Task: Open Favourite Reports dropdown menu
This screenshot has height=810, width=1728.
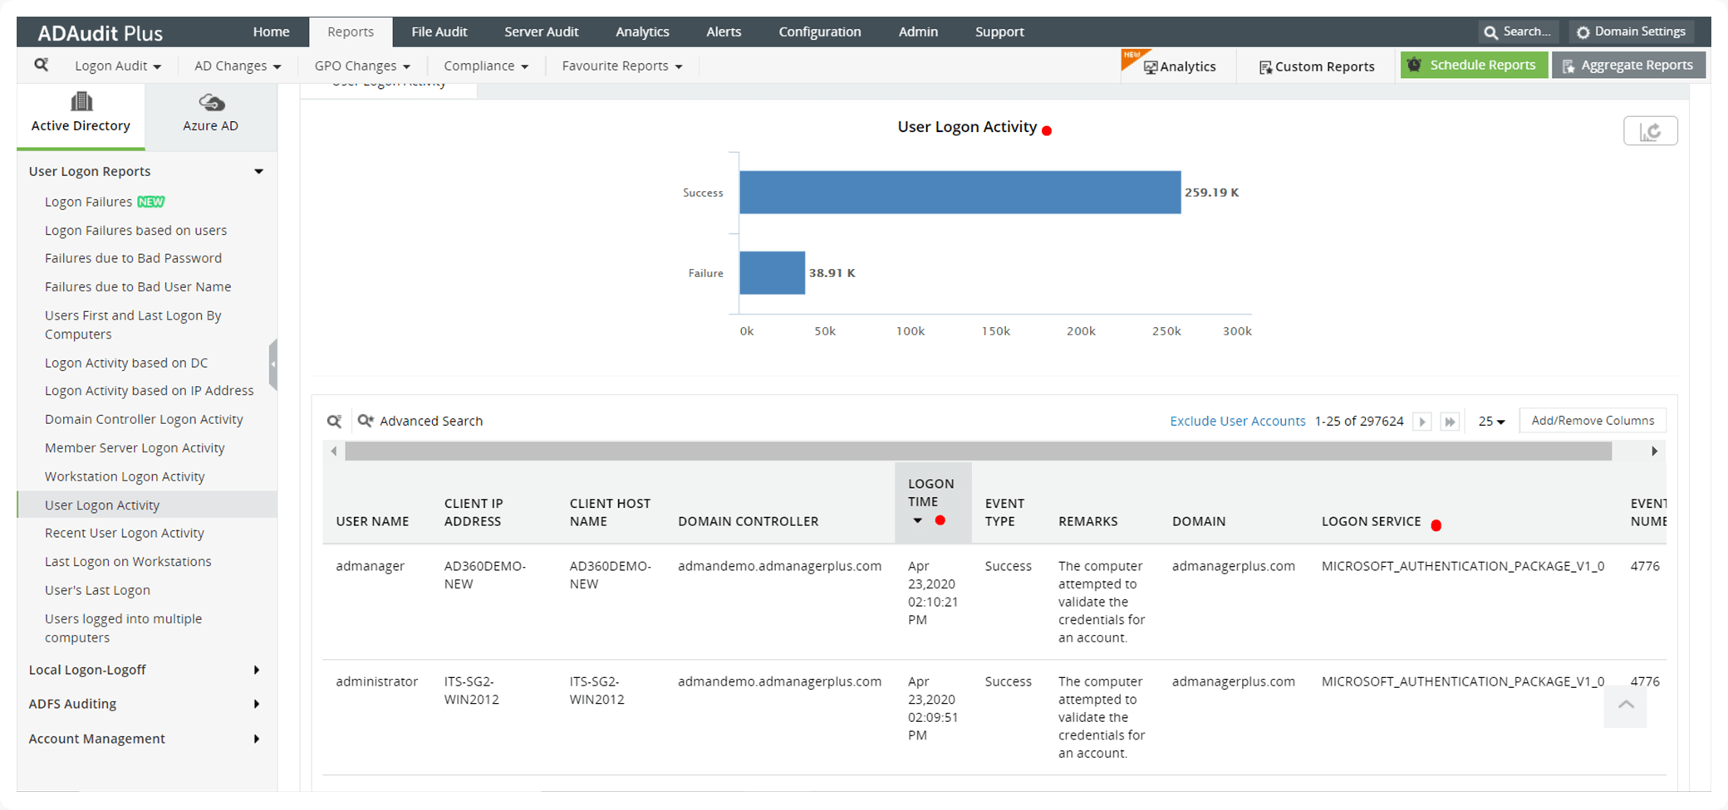Action: pyautogui.click(x=622, y=66)
